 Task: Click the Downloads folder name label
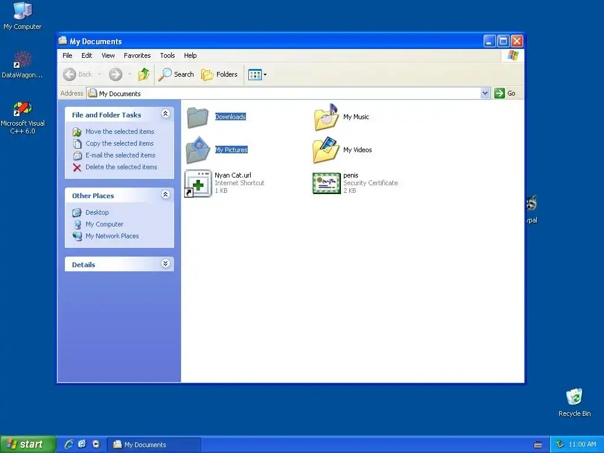[x=231, y=117]
